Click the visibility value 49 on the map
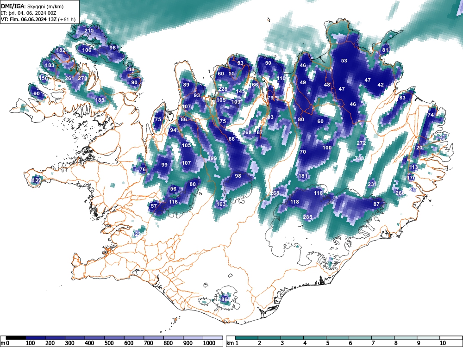 [303, 82]
